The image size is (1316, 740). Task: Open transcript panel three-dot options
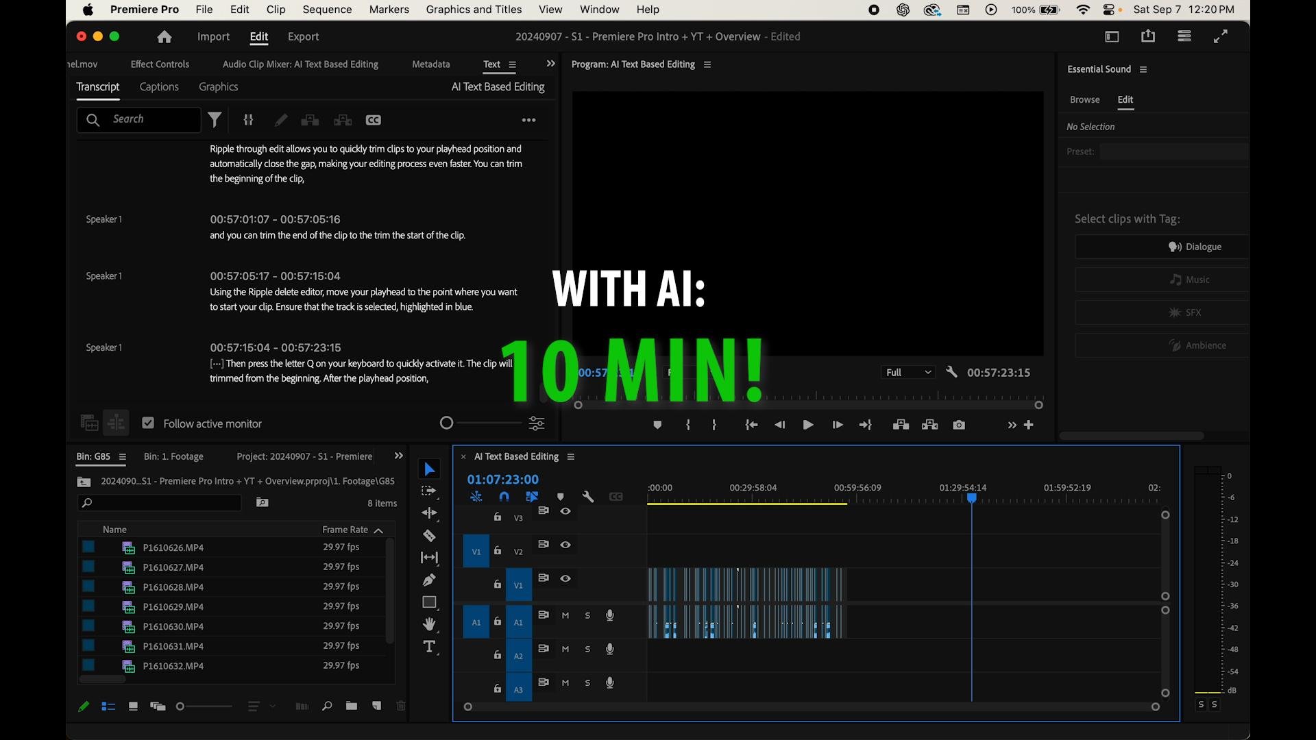point(528,120)
